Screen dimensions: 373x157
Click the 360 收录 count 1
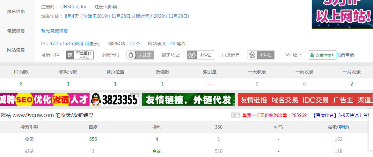[219, 139]
